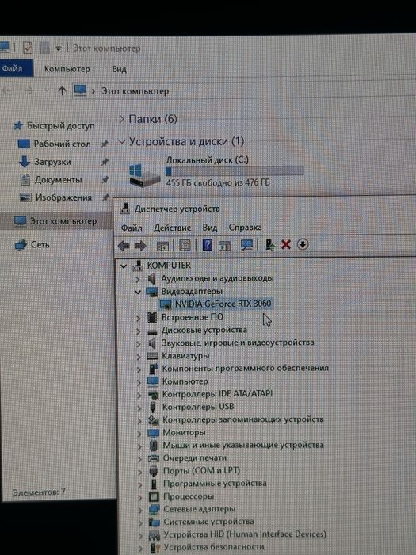Collapse the Видеоадаптеры node

138,292
